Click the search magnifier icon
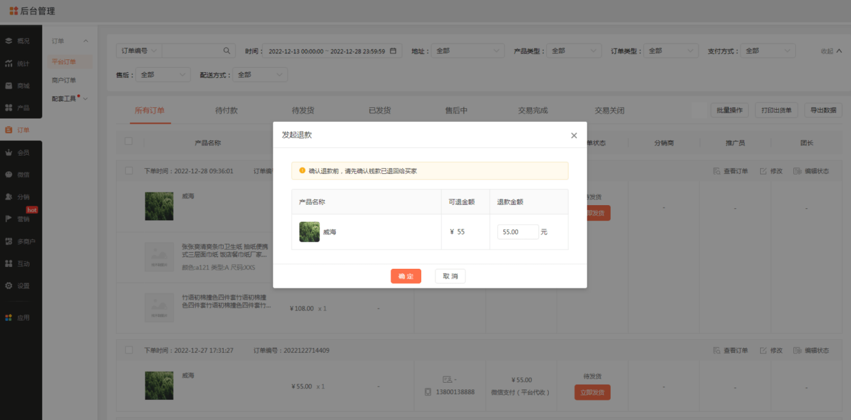This screenshot has width=851, height=420. click(226, 51)
